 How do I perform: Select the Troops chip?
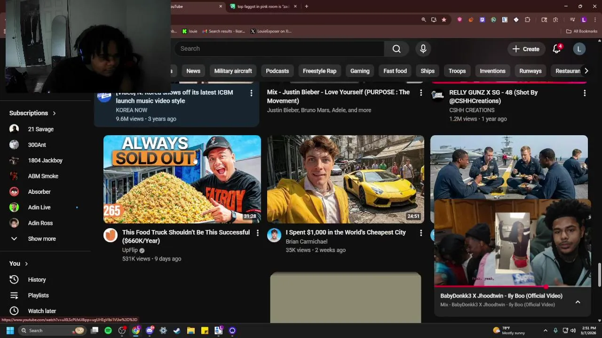pyautogui.click(x=457, y=71)
